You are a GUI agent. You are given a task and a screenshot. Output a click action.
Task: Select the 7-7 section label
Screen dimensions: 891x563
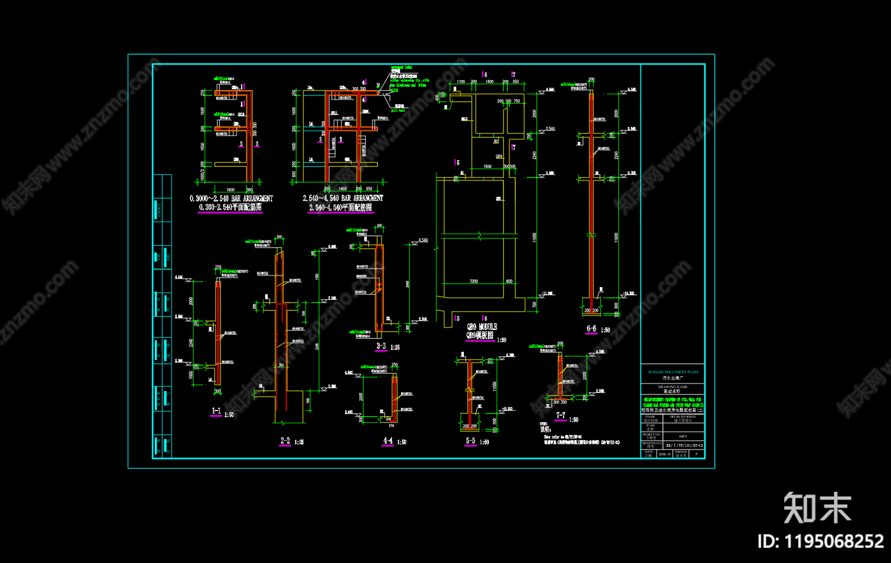(560, 416)
